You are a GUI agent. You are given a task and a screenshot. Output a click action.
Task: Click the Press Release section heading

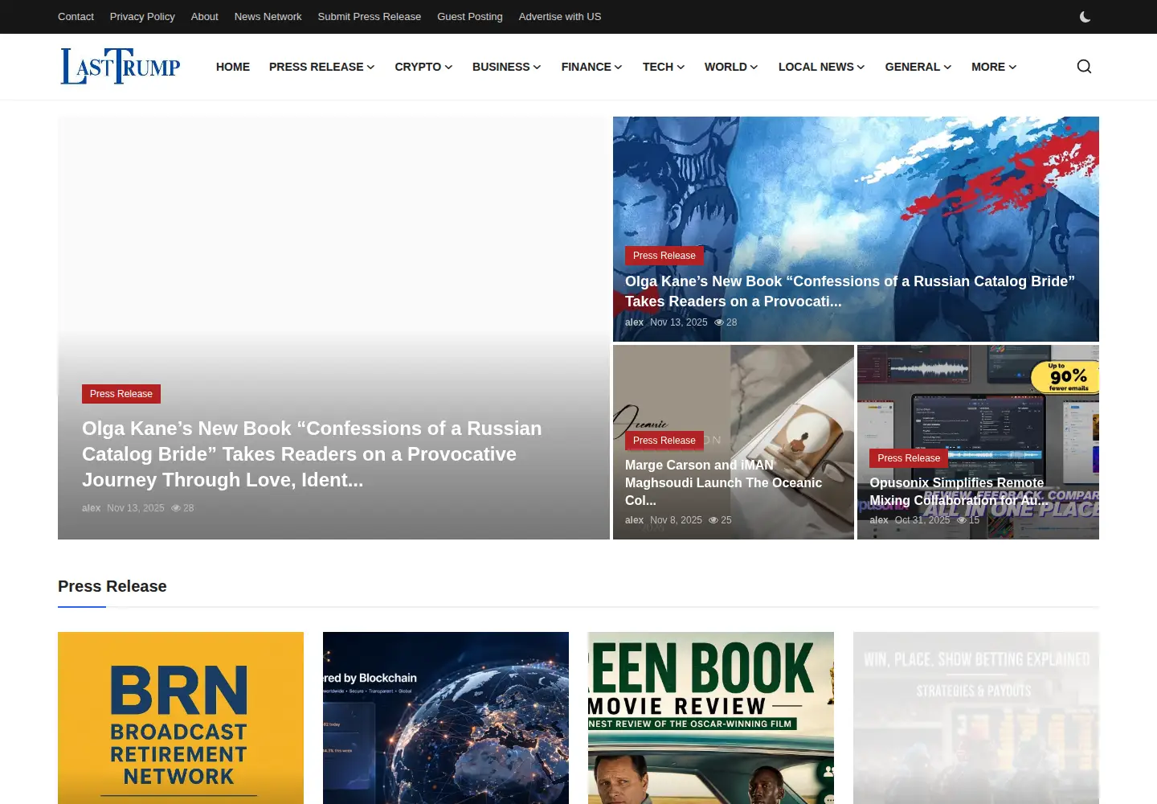tap(112, 586)
